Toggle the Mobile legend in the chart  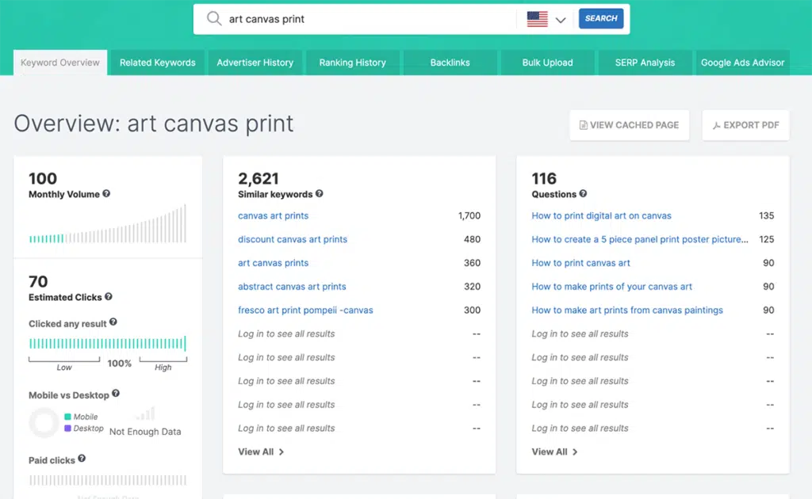[x=80, y=416]
